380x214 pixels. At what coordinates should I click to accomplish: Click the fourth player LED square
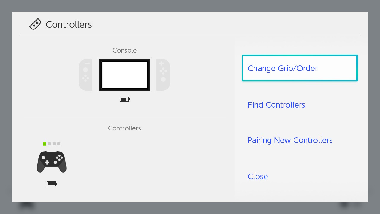(59, 144)
